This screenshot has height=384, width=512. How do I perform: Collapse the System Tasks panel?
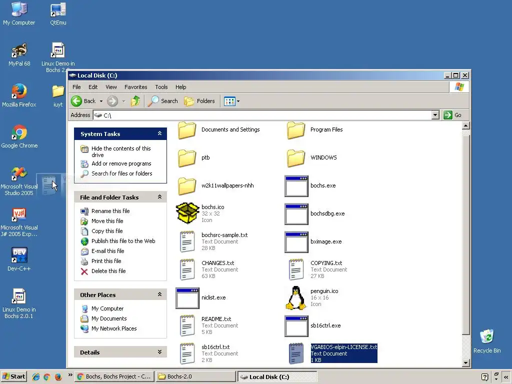coord(159,133)
